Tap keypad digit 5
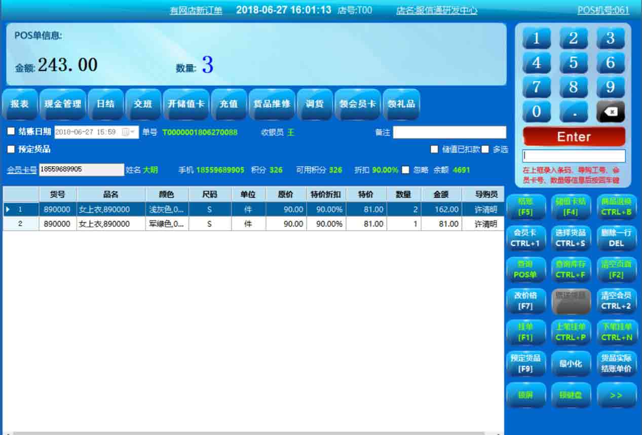Screen dimensions: 642x435 click(x=574, y=63)
